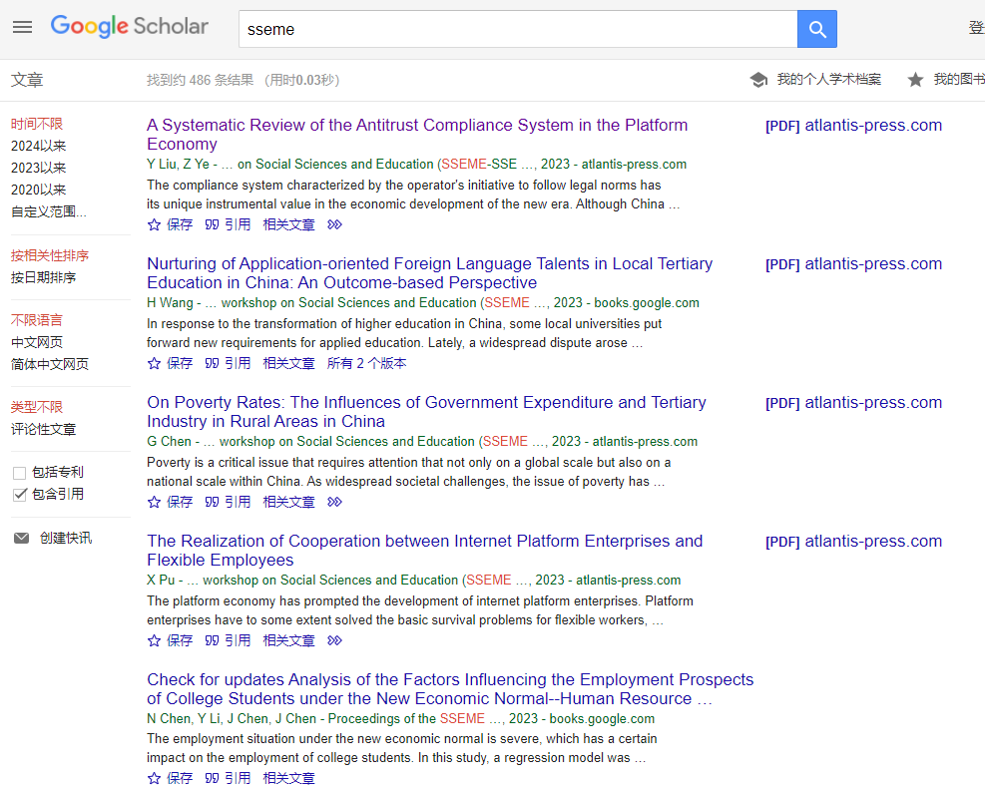This screenshot has height=787, width=985.
Task: Open PDF link beside Antitrust Compliance article
Action: coord(853,125)
